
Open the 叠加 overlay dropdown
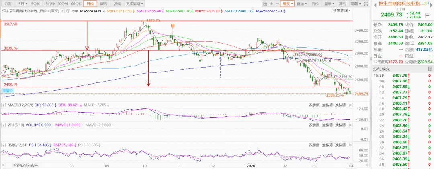(x=302, y=4)
